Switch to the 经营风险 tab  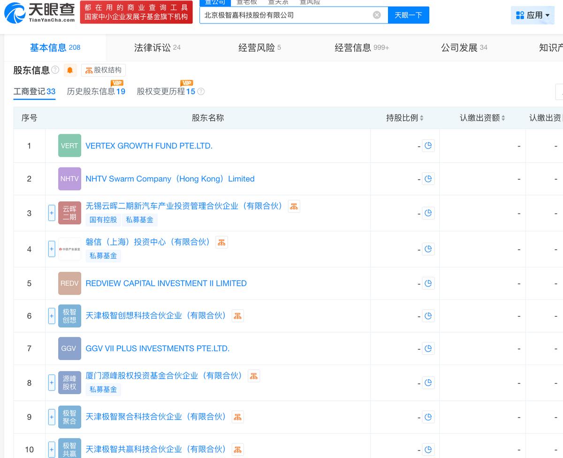pos(259,47)
